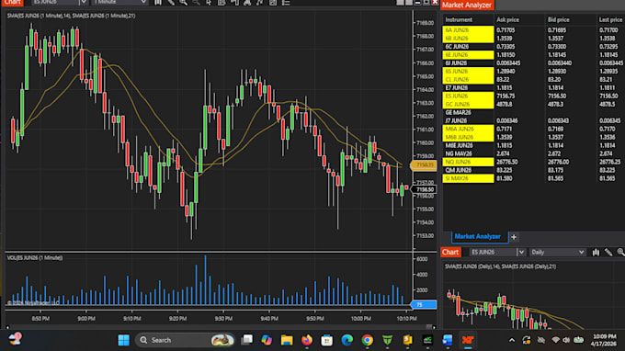Viewport: 625px width, 351px height.
Task: Click zoom magnifier in Daily chart toolbar
Action: pyautogui.click(x=620, y=252)
